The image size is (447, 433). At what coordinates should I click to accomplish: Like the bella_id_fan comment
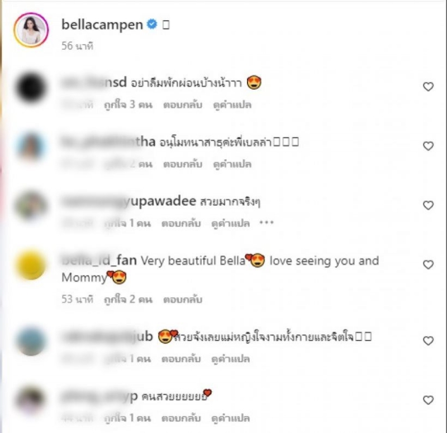pos(428,264)
